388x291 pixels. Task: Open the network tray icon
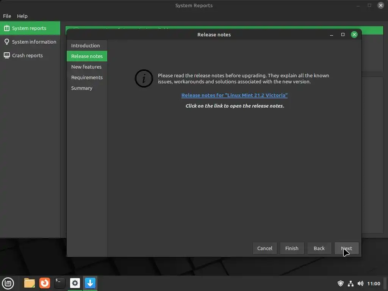pos(350,283)
